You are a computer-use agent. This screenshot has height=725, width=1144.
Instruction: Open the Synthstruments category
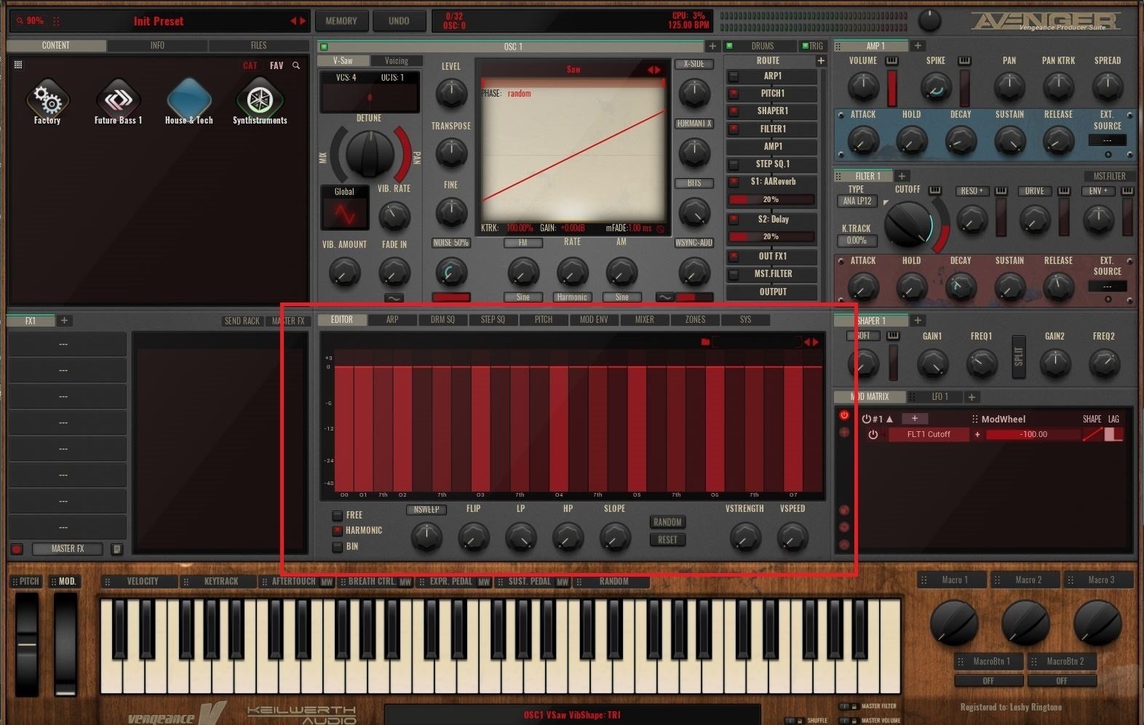(x=260, y=102)
